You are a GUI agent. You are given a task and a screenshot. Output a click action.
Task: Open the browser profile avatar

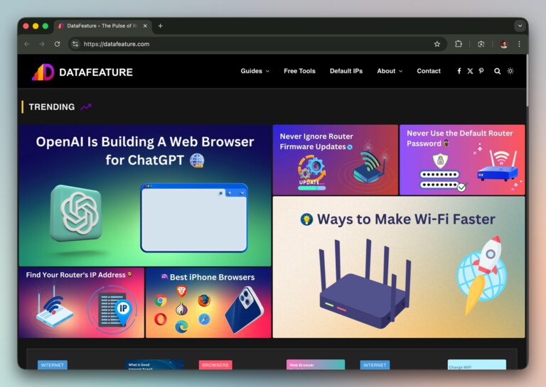click(x=503, y=44)
